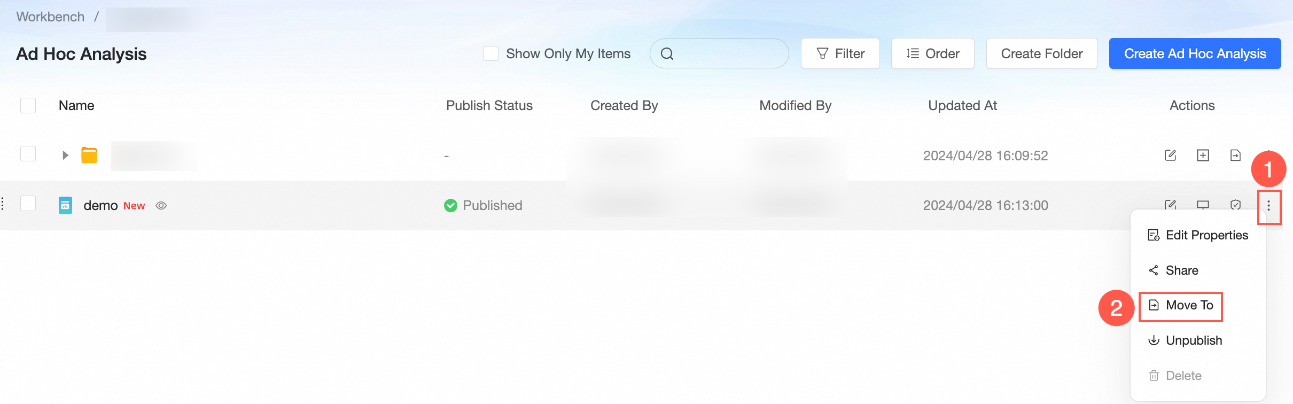Click the edit icon in the demo row
1293x404 pixels.
pyautogui.click(x=1170, y=205)
